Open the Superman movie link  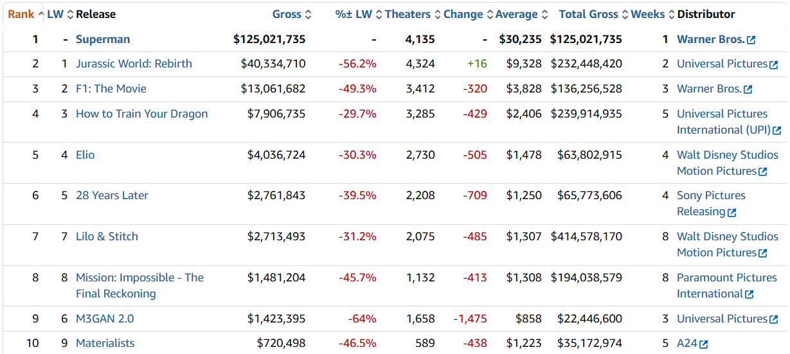coord(103,39)
